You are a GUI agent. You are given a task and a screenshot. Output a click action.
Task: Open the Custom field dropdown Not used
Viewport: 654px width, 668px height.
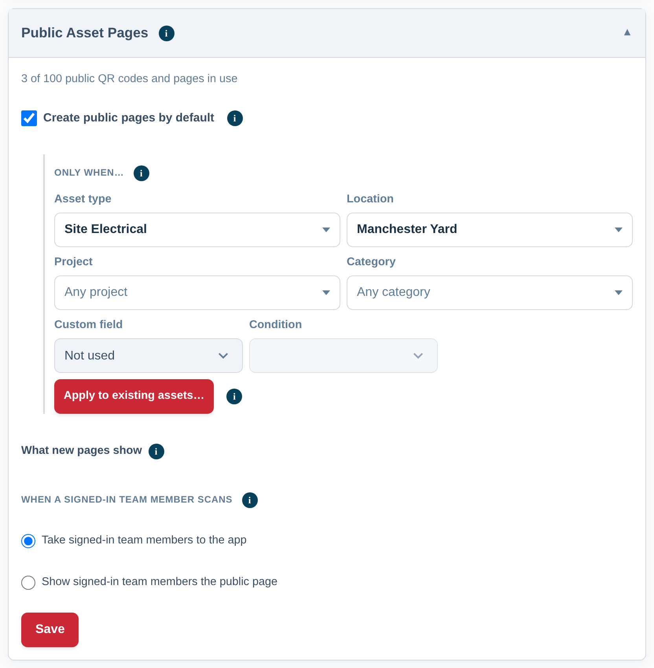[x=148, y=356]
